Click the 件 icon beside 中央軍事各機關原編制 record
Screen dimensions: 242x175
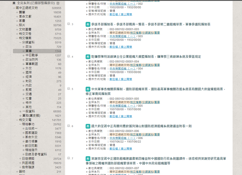coord(88,89)
